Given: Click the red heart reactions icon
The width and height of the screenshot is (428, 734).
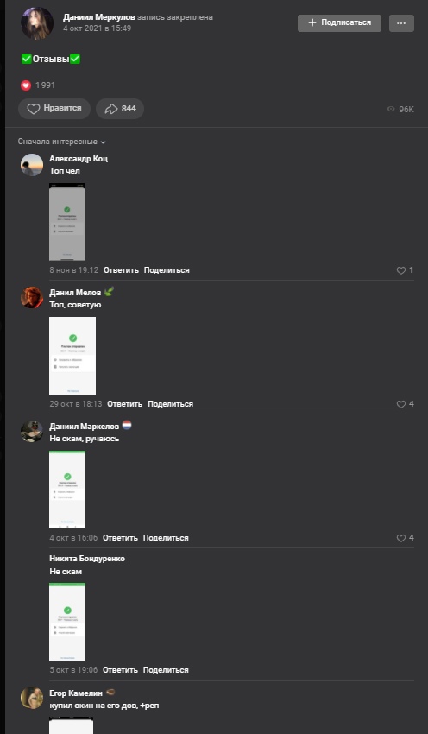Looking at the screenshot, I should click(x=26, y=85).
